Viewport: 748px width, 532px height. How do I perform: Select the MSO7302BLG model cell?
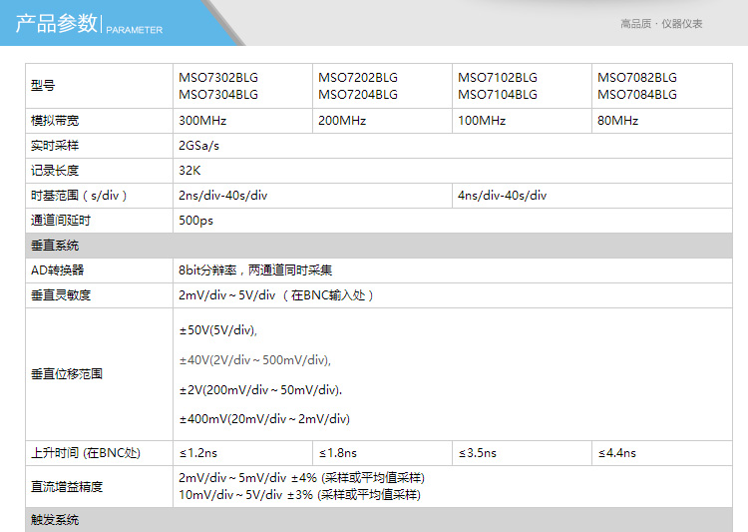tap(217, 77)
